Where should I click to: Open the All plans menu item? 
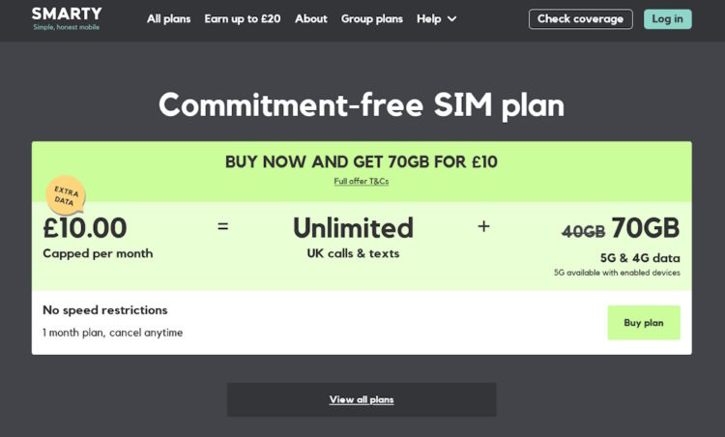coord(168,19)
